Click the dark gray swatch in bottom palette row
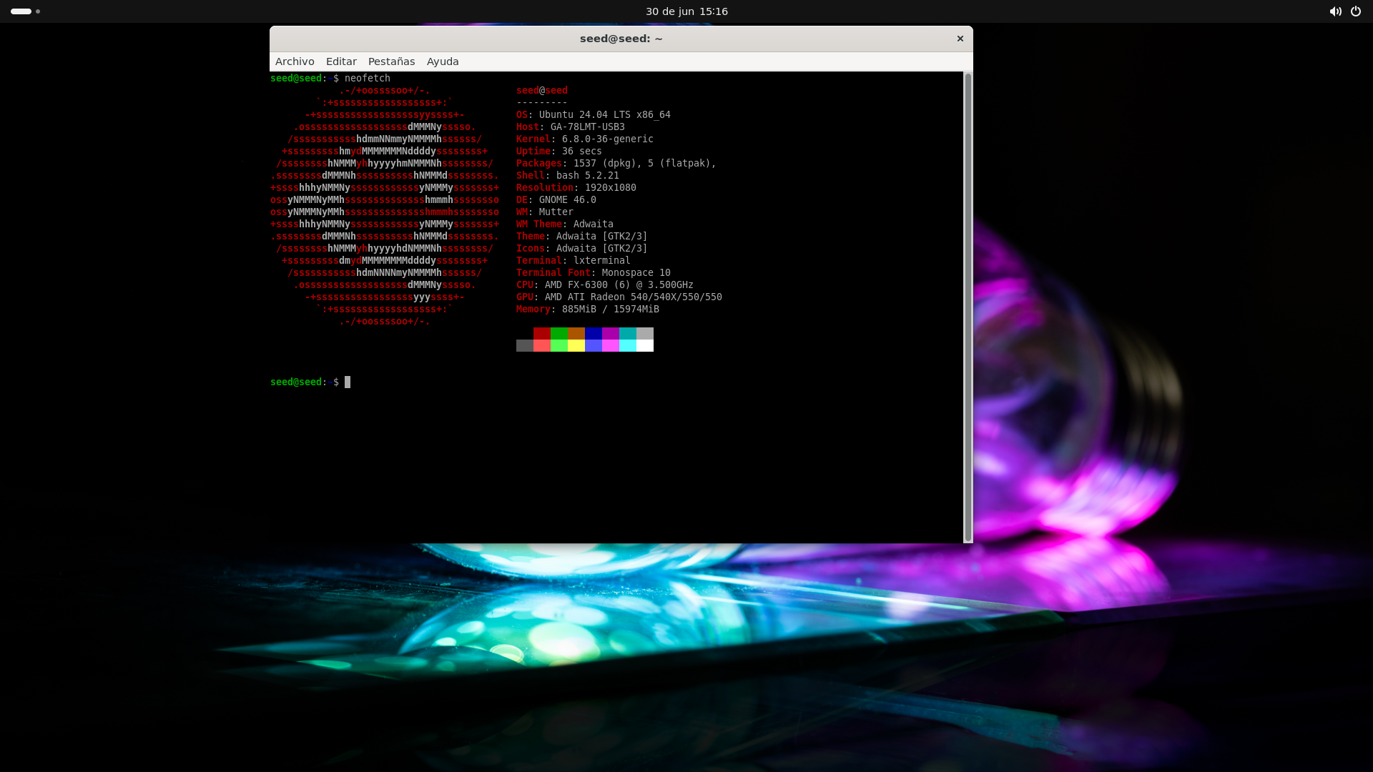This screenshot has width=1373, height=772. 525,346
